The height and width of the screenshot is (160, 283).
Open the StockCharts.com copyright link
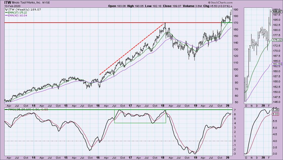[220, 2]
